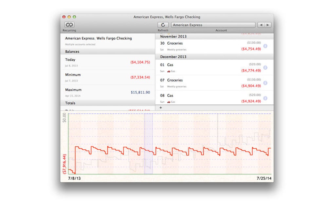Image resolution: width=334 pixels, height=208 pixels.
Task: Click 'American Express, Wells Fargo Checking' summary heading
Action: (99, 38)
